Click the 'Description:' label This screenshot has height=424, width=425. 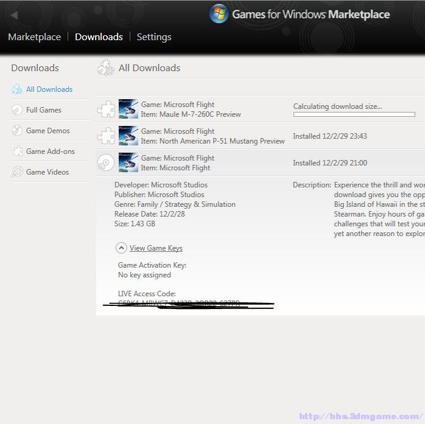coord(312,185)
